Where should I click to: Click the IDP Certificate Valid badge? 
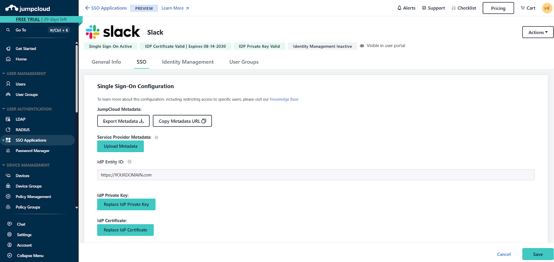coord(185,46)
